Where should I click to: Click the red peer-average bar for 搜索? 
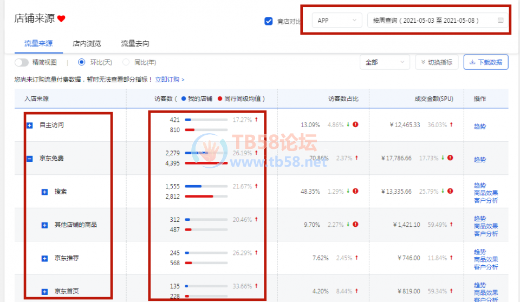click(x=199, y=196)
